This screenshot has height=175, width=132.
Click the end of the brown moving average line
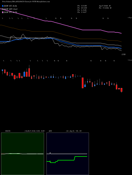pos(121,42)
